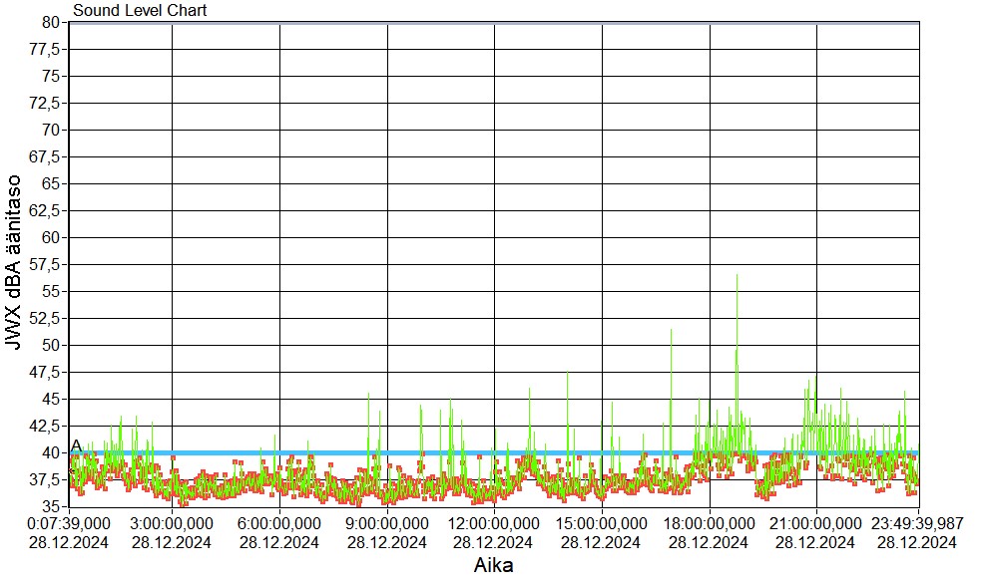Click the 6:00:00,000 time tick label
The image size is (988, 586).
coord(279,523)
